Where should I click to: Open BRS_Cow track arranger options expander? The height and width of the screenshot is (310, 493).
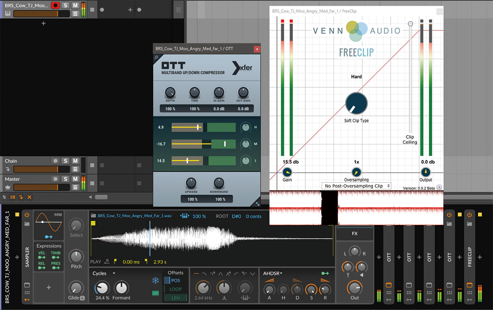178,9
